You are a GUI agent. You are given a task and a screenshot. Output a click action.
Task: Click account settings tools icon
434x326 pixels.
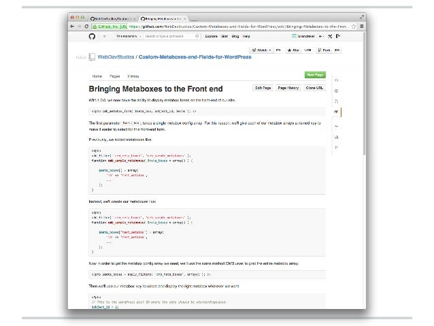click(330, 36)
